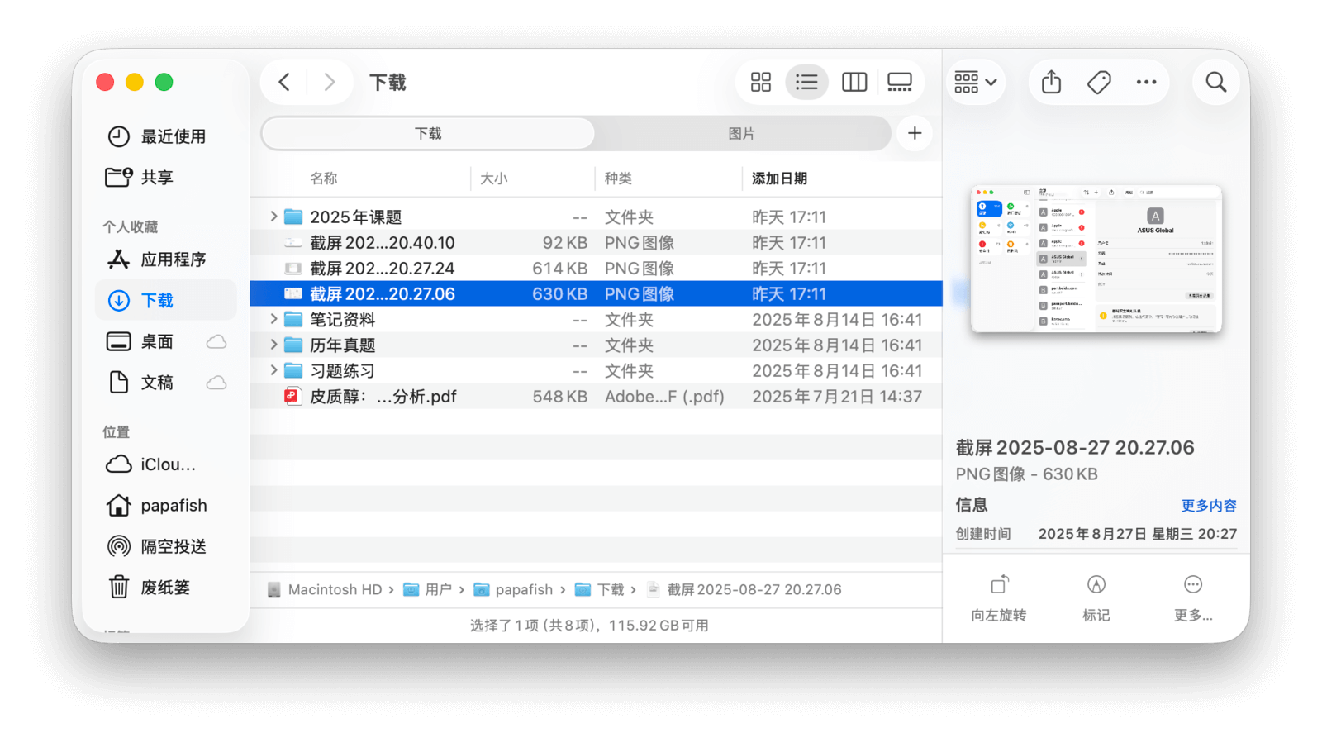The height and width of the screenshot is (738, 1322).
Task: Switch to icon grid view
Action: click(x=760, y=82)
